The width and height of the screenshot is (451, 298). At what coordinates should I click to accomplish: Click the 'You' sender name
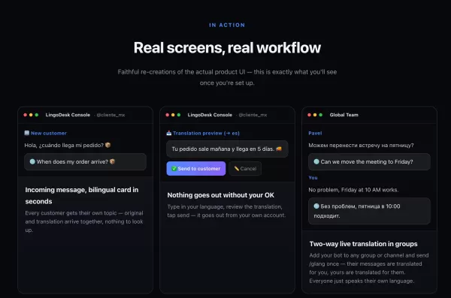(x=313, y=178)
